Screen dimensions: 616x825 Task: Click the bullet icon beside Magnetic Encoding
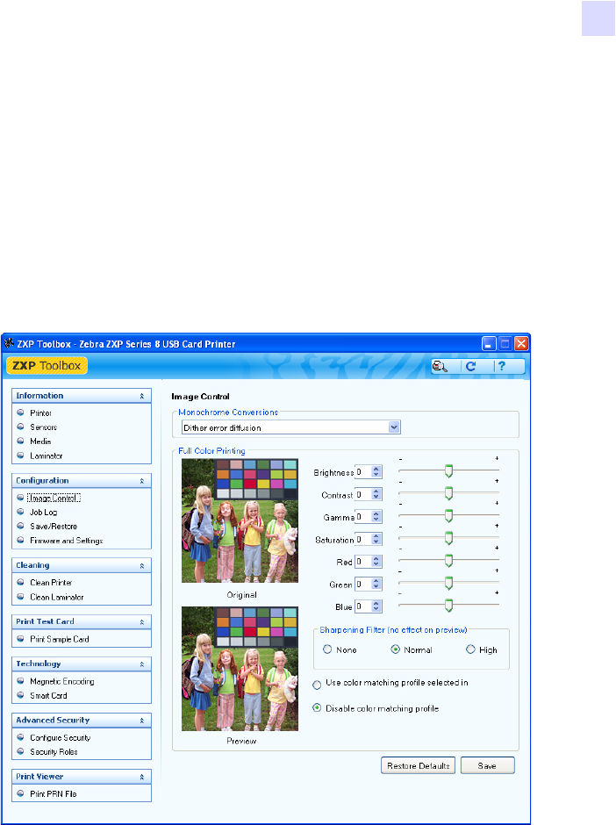pos(20,681)
